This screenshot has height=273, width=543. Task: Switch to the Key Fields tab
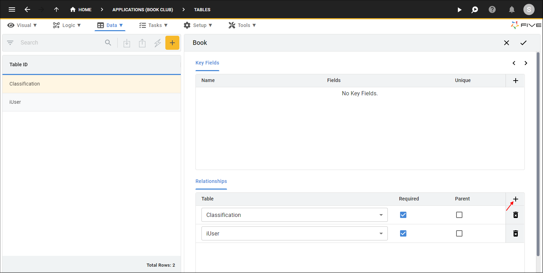pyautogui.click(x=207, y=63)
